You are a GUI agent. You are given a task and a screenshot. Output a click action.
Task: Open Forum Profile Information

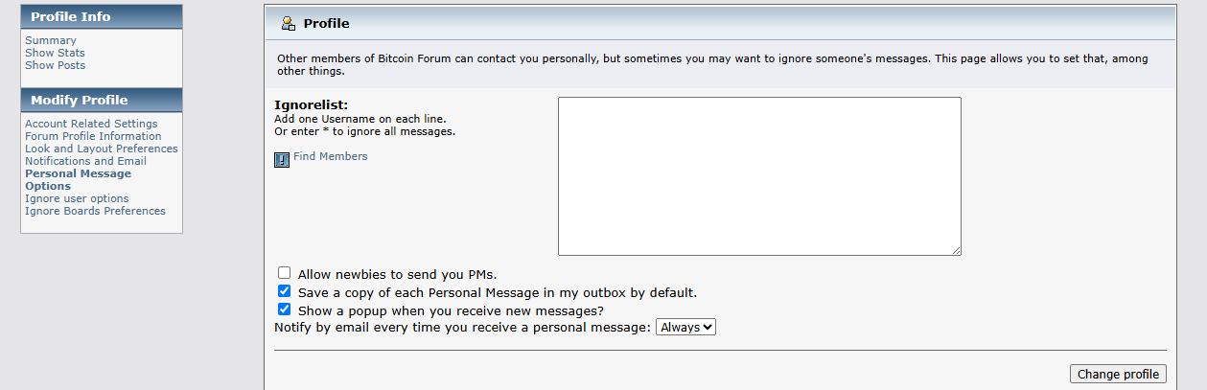click(x=93, y=136)
